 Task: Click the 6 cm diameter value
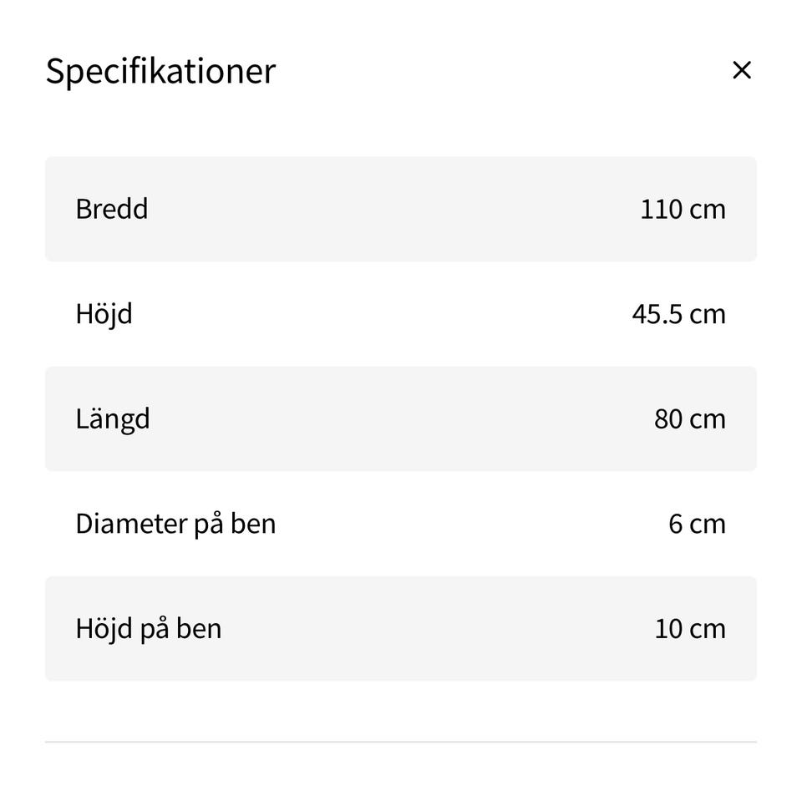click(697, 524)
